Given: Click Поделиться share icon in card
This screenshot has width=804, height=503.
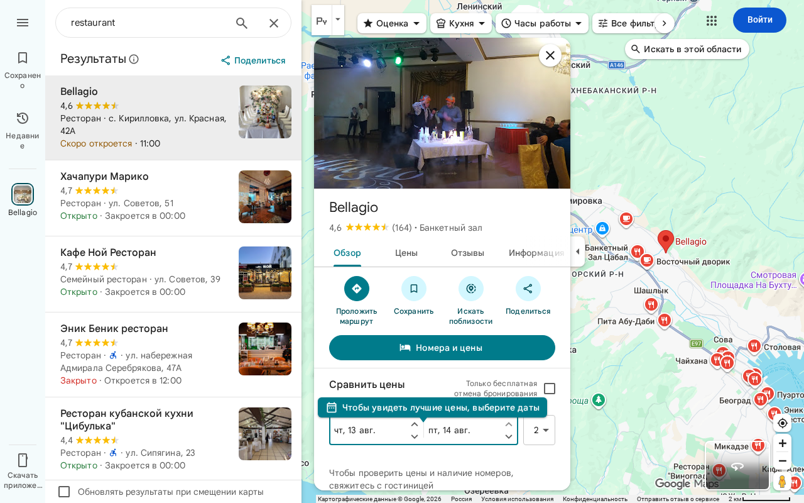Looking at the screenshot, I should click(x=528, y=289).
